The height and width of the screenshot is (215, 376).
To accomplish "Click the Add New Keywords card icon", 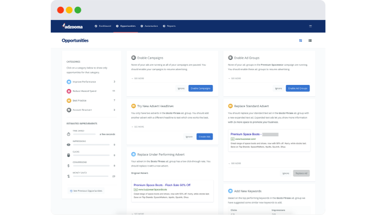I will pos(230,191).
